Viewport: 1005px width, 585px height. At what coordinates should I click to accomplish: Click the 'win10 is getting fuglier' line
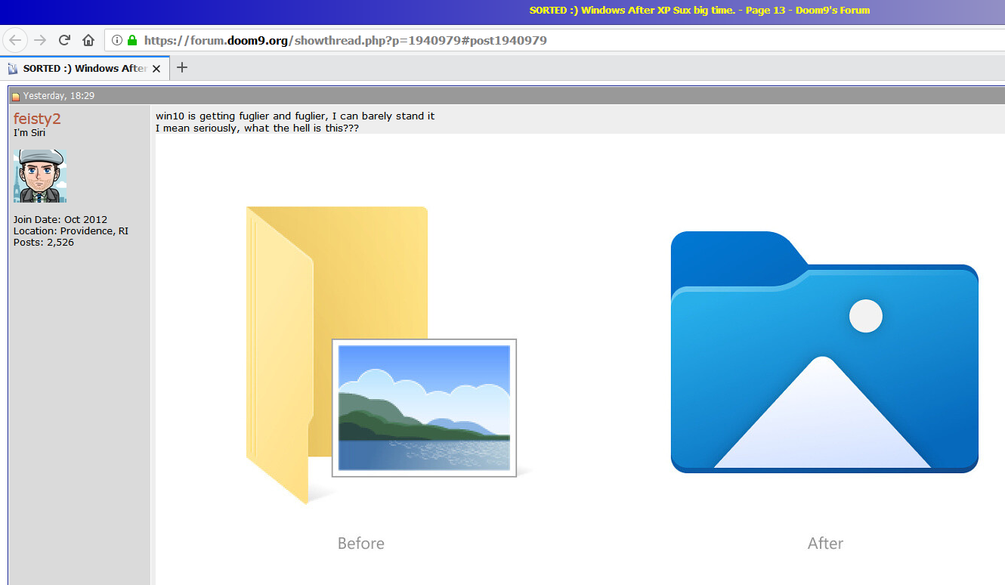click(x=295, y=116)
